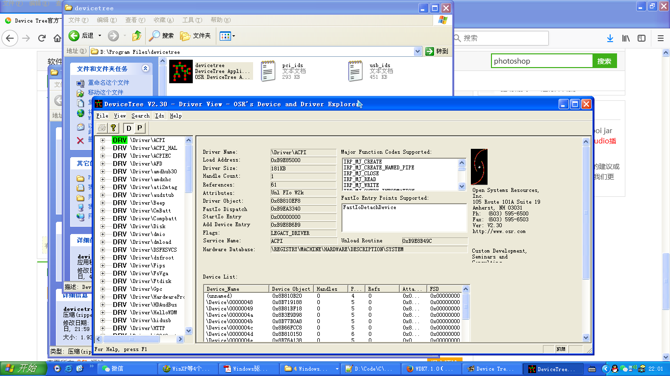Expand the \Driver\ACPIEC tree node
Viewport: 670px width, 376px height.
point(103,156)
